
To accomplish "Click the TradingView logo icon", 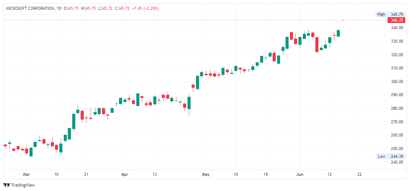I will click(7, 185).
